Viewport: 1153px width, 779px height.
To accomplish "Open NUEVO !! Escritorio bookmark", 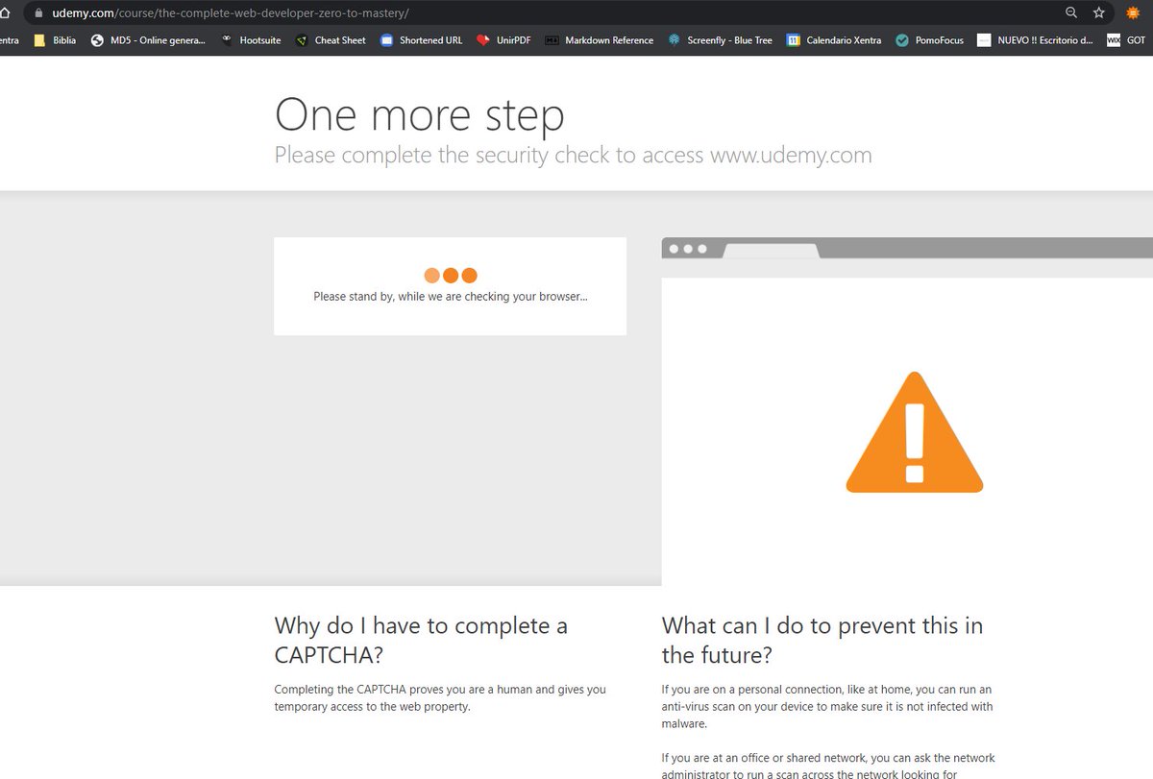I will point(1035,40).
